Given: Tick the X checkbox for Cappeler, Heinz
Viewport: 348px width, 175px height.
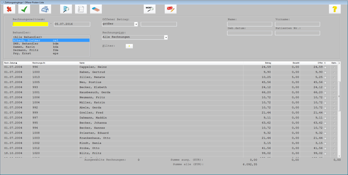Looking at the screenshot, I should point(325,67).
